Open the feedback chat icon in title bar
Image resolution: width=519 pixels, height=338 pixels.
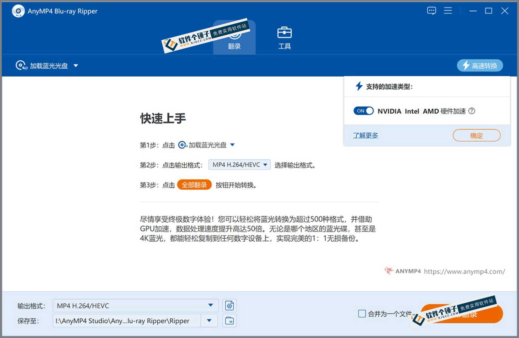tap(431, 11)
